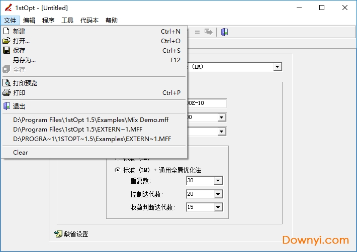Expand the 控制迭代数 dropdown

tap(218, 194)
